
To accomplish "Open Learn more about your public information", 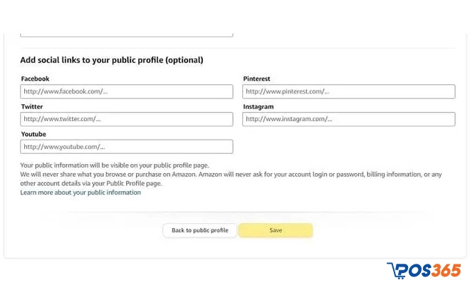I will point(80,192).
